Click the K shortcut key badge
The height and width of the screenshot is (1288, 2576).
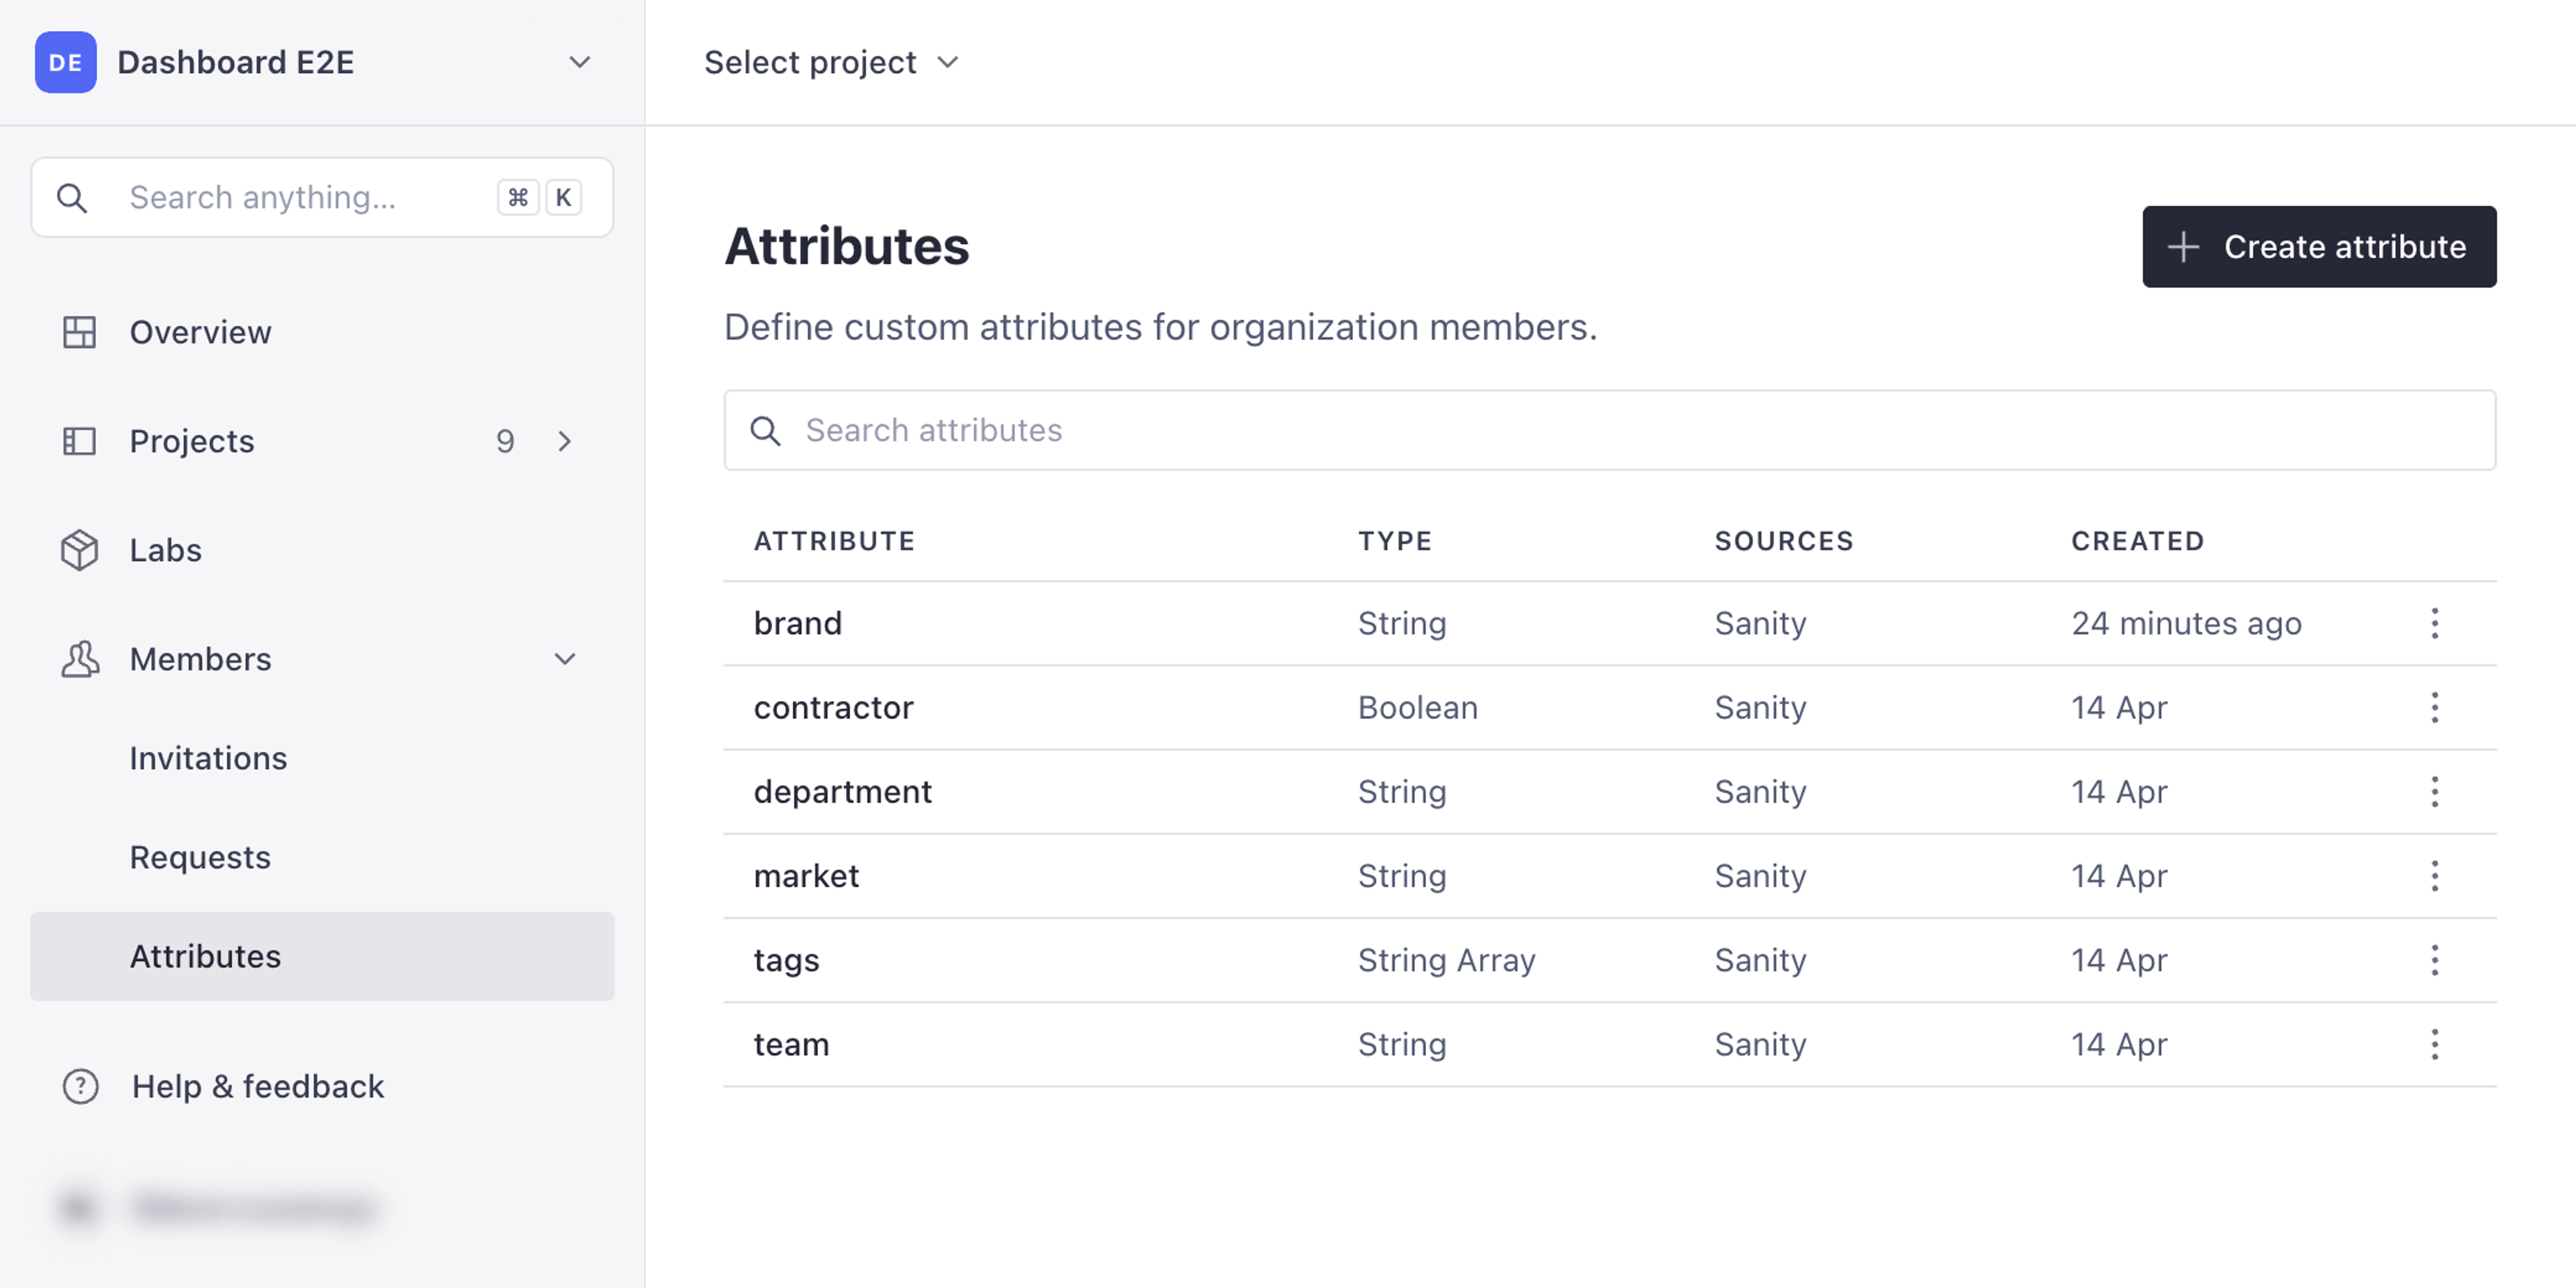click(563, 197)
